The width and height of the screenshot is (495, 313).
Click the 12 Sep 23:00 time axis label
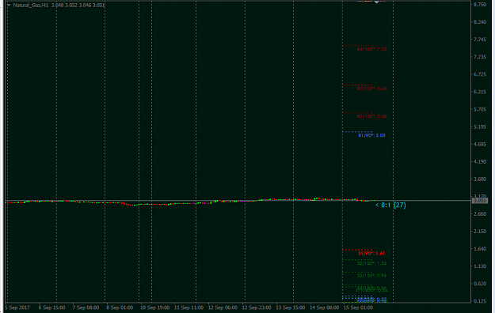257,307
